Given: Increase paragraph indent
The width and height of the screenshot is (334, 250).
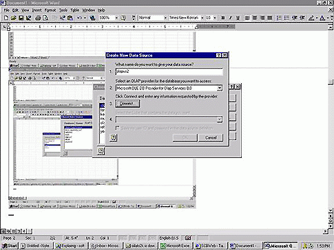Looking at the screenshot, I should click(x=302, y=18).
